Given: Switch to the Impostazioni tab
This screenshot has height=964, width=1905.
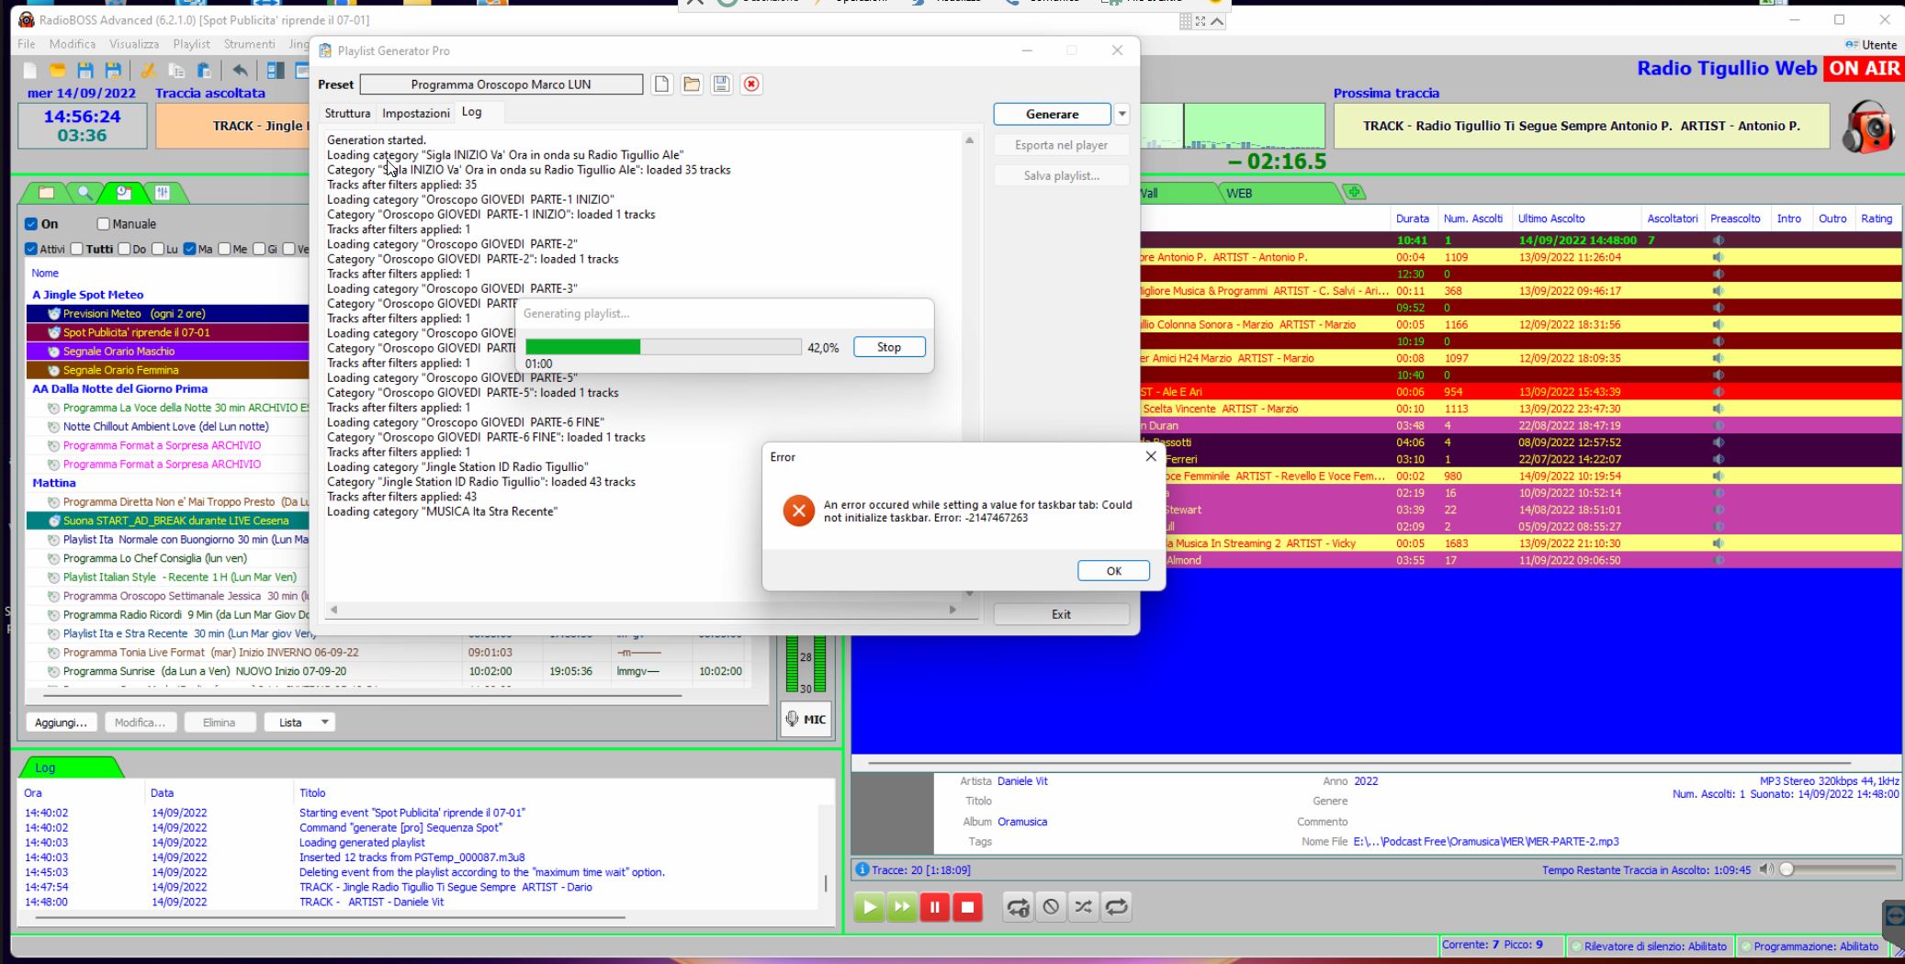Looking at the screenshot, I should [416, 113].
